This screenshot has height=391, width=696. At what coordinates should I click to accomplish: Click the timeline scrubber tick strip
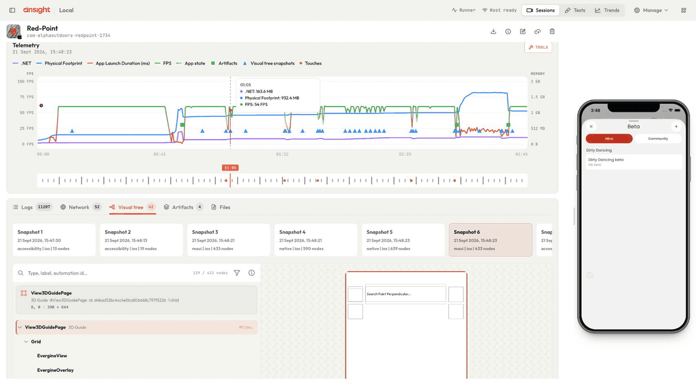coord(282,181)
